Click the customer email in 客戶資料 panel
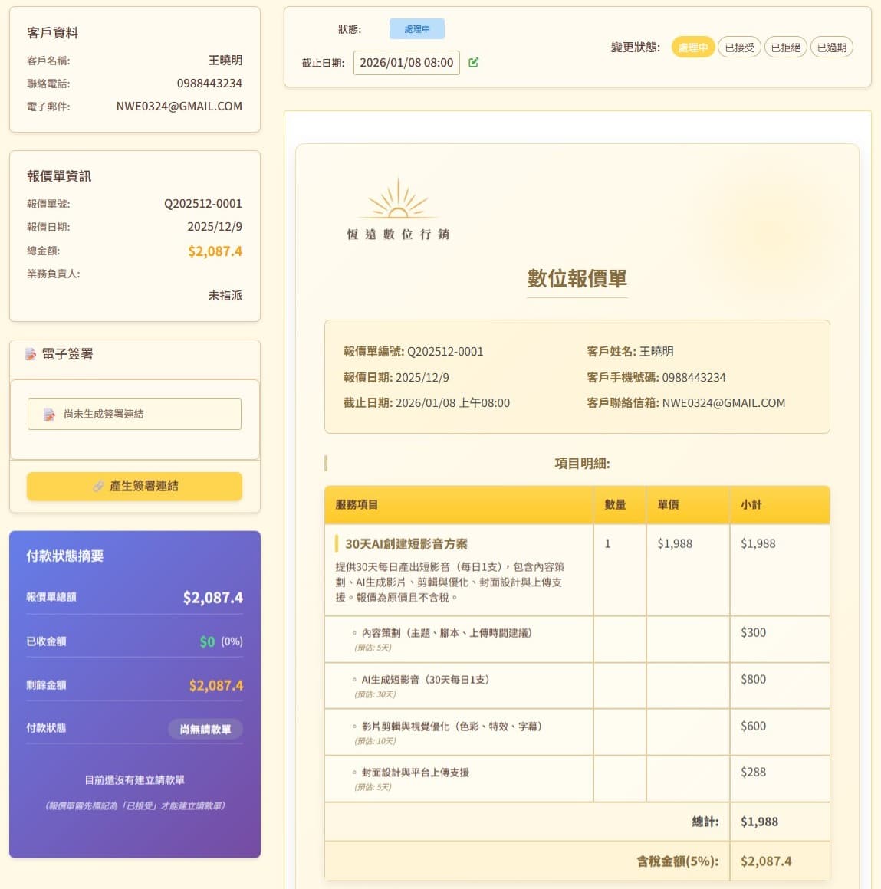This screenshot has height=889, width=881. (179, 107)
